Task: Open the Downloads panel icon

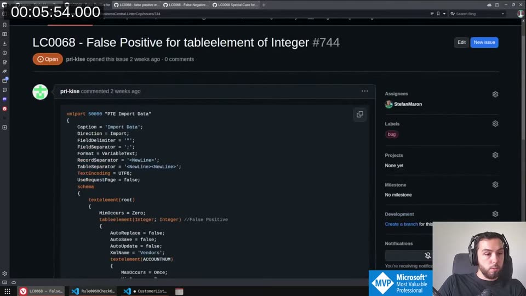Action: 5,44
